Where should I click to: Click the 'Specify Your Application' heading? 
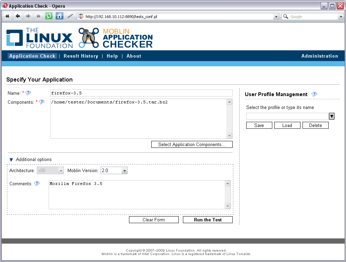pyautogui.click(x=40, y=79)
